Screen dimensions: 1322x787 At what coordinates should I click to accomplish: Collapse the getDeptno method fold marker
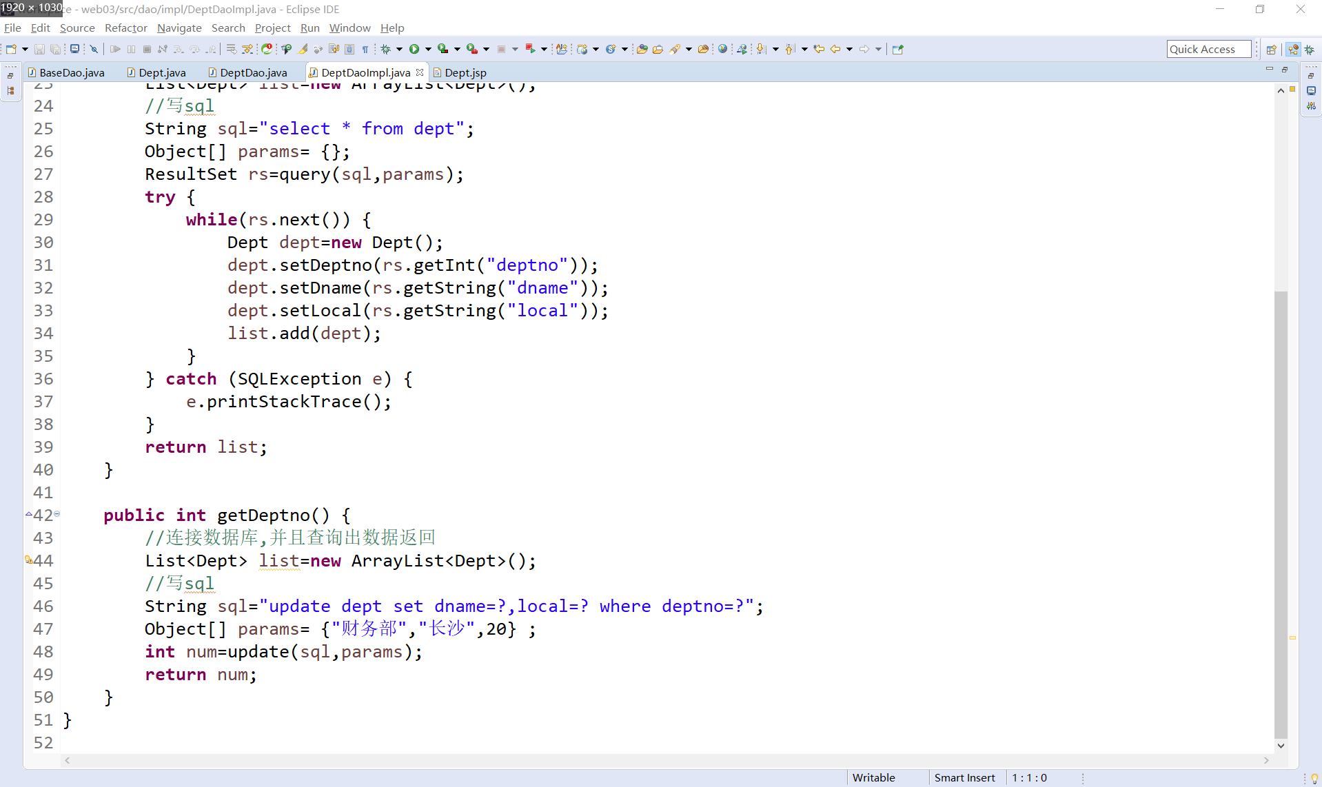[57, 514]
